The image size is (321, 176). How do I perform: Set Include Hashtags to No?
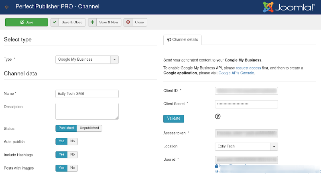[x=73, y=154]
